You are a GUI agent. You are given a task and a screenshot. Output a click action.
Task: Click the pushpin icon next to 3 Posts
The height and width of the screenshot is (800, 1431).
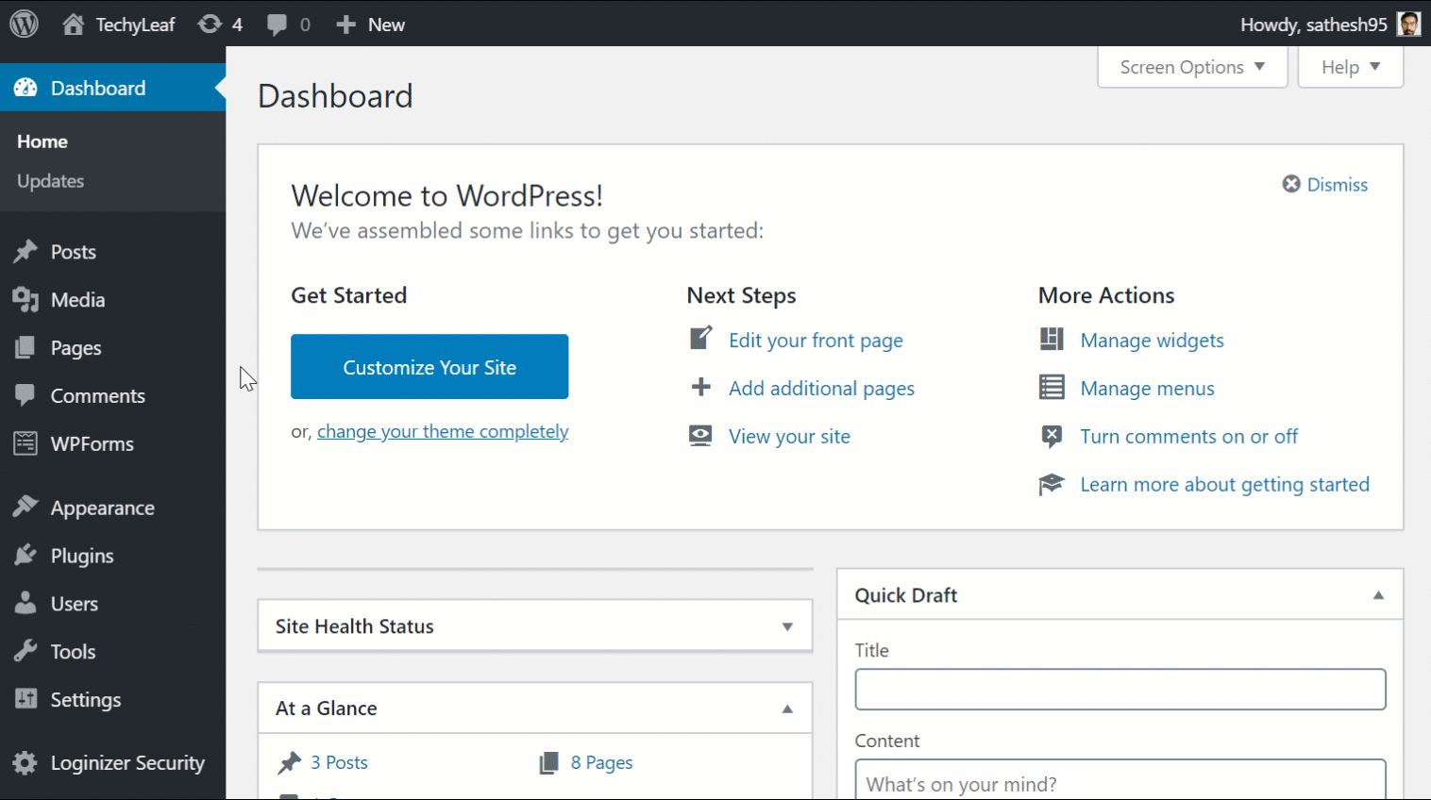290,762
